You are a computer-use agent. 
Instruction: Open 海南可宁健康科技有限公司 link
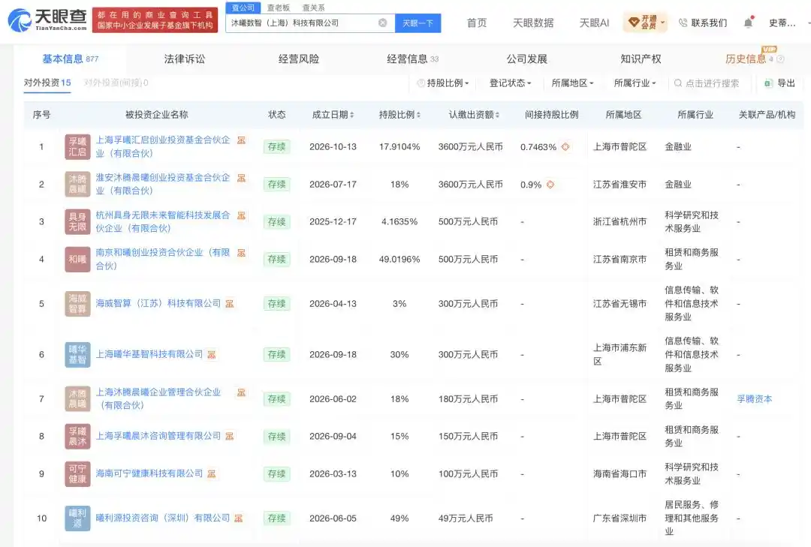(149, 473)
